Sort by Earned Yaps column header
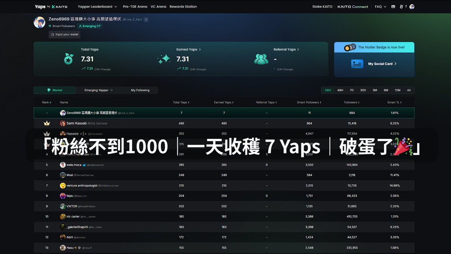Screen dimensions: 451x254 pos(224,102)
